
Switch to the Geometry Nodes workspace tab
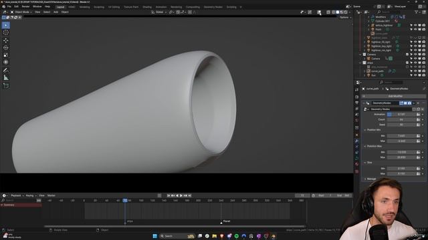pyautogui.click(x=213, y=7)
